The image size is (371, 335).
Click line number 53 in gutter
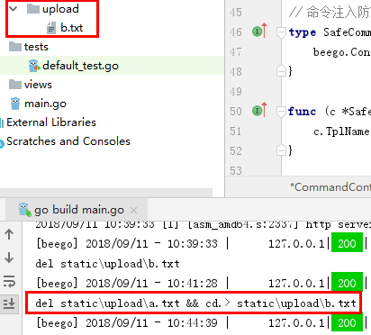pyautogui.click(x=236, y=171)
